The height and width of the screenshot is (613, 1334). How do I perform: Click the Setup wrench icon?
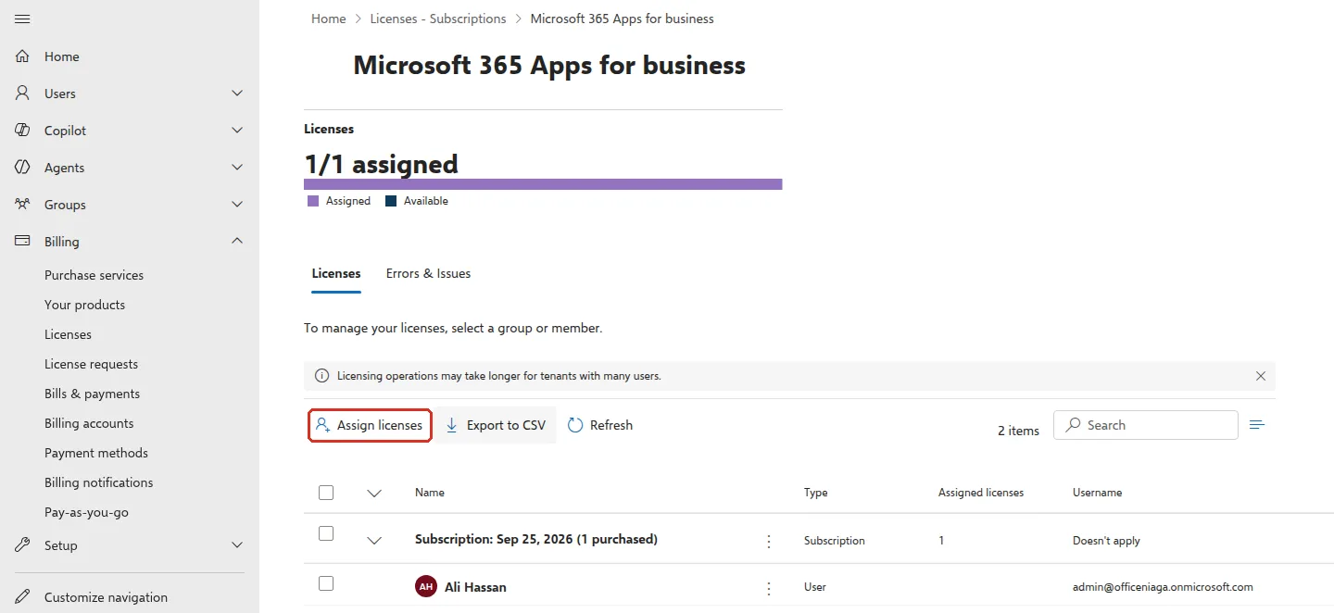coord(23,545)
